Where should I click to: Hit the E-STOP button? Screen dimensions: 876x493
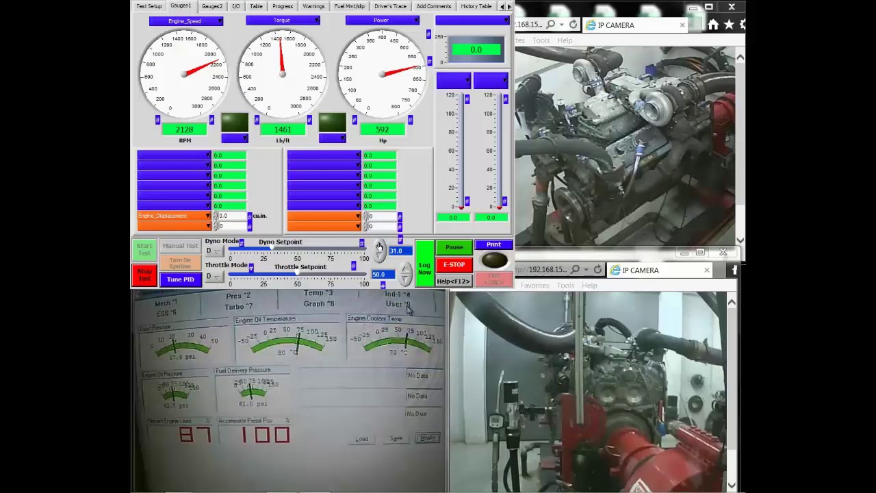[454, 265]
